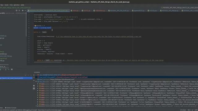Collapse the raw_list variable node

click(36, 82)
